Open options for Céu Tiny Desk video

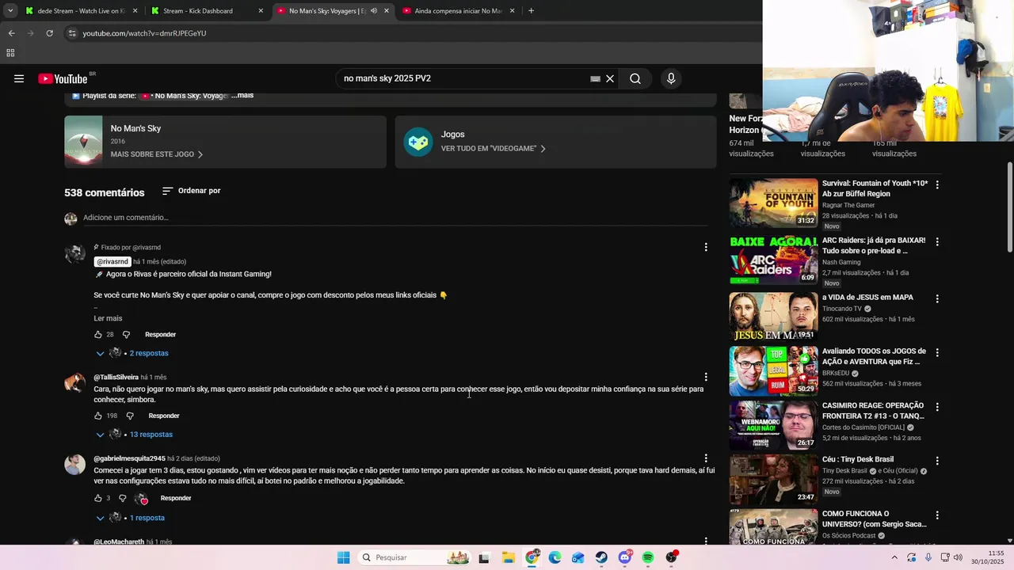[937, 460]
